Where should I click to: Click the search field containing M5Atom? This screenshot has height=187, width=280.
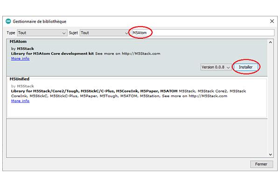pyautogui.click(x=203, y=33)
